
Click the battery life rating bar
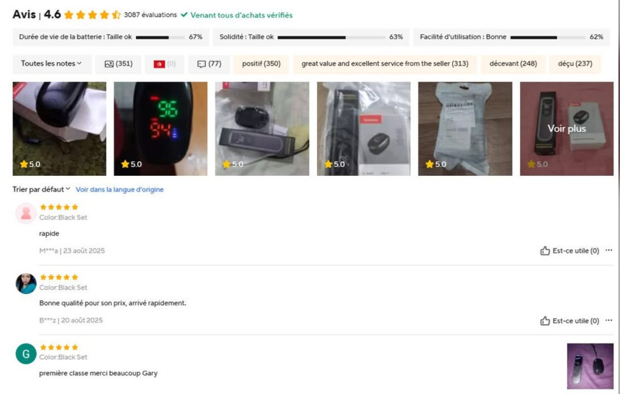160,38
